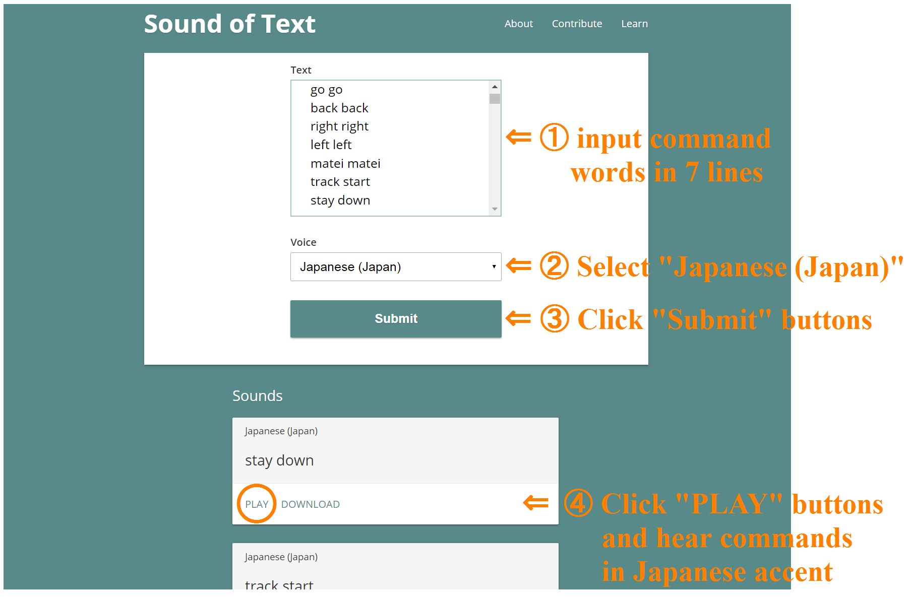Open the Contribute page
This screenshot has height=598, width=913.
[577, 23]
